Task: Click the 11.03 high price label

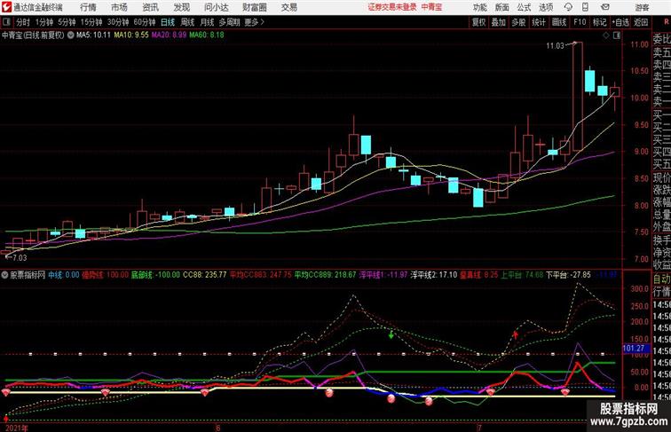Action: [555, 46]
